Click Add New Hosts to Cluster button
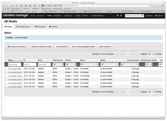The image size is (167, 121). click(x=41, y=46)
